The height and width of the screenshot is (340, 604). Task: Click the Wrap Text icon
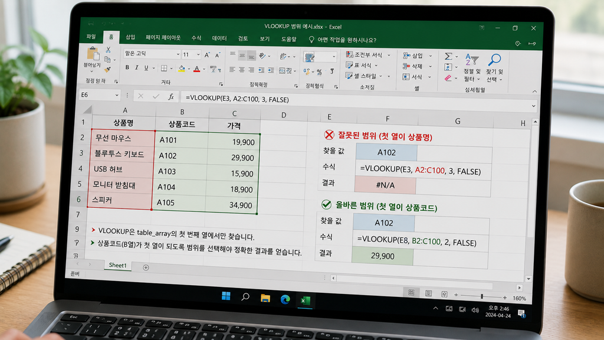[x=284, y=56]
